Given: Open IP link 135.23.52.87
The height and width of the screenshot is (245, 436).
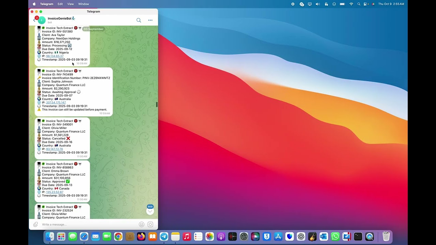Looking at the screenshot, I should click(54, 192).
